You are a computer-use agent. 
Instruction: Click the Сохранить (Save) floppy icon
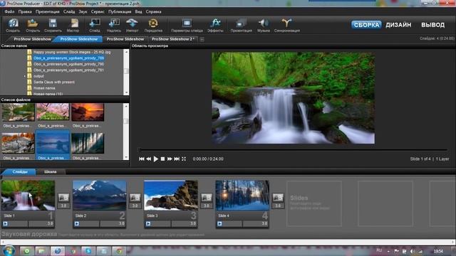click(53, 25)
